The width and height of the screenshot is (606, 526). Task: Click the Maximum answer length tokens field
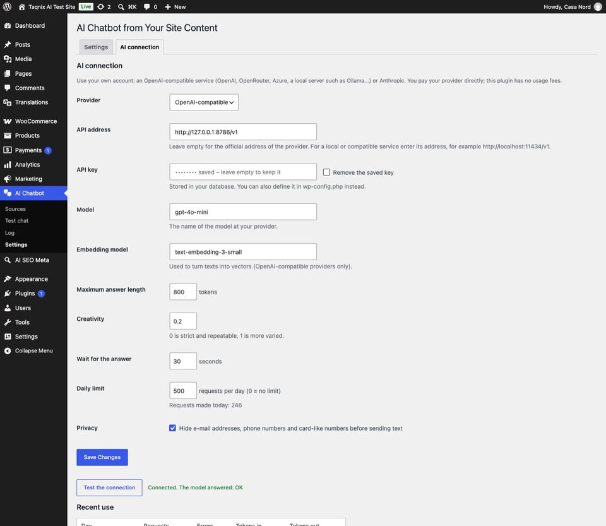point(183,292)
